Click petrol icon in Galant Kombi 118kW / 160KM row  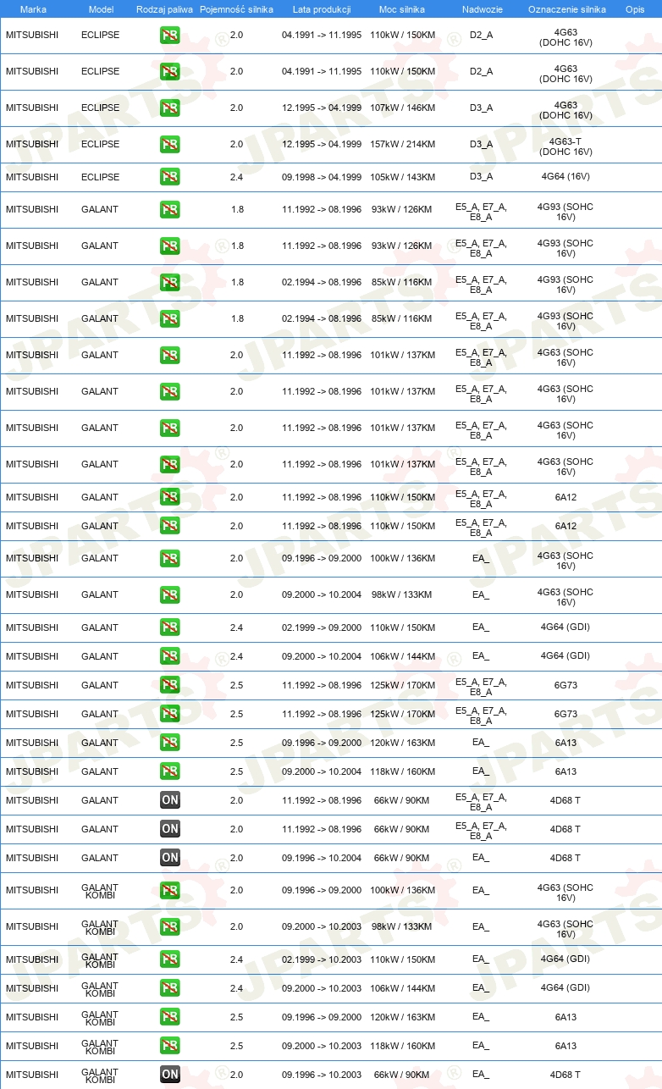pyautogui.click(x=170, y=1046)
